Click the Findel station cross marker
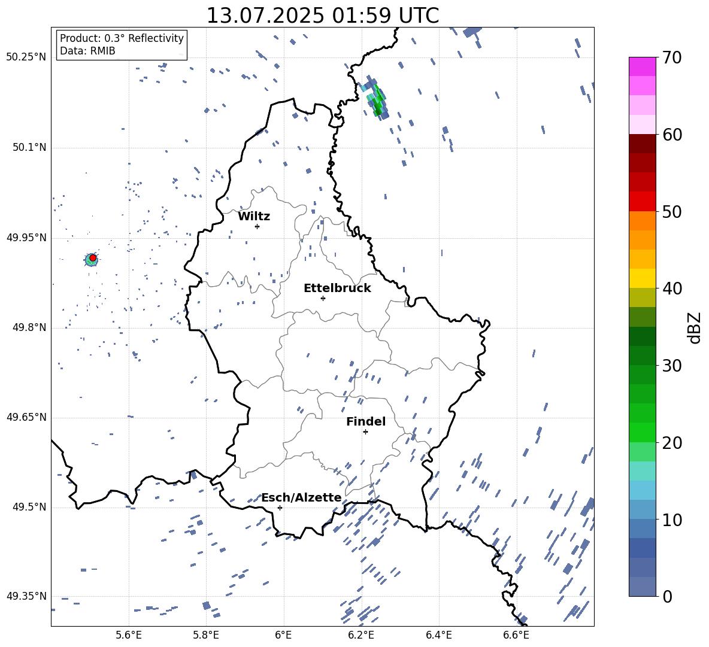 click(x=365, y=432)
